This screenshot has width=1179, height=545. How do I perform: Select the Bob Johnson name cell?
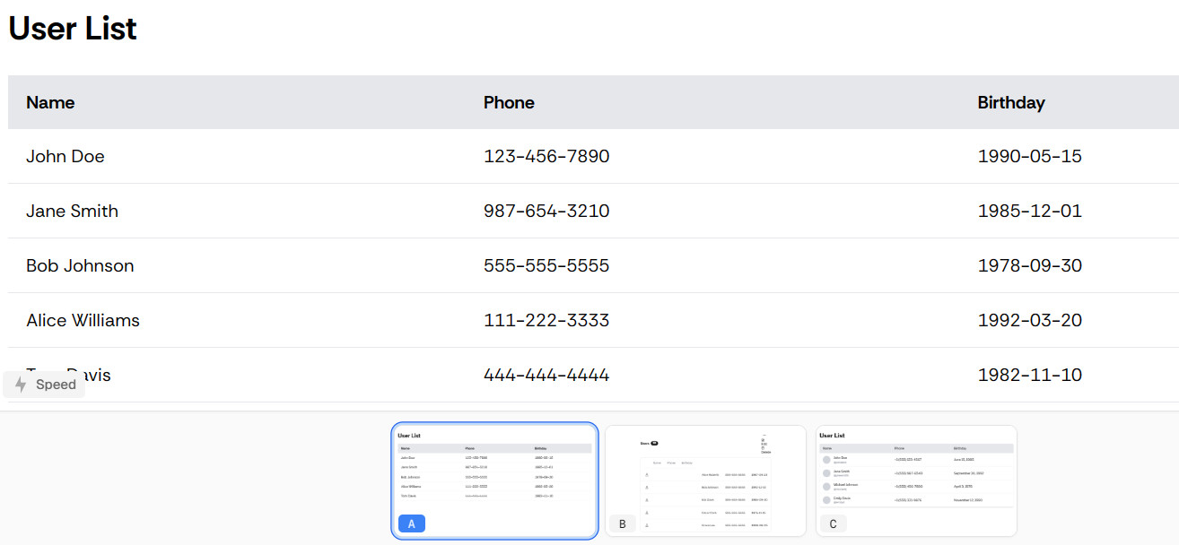pyautogui.click(x=80, y=265)
